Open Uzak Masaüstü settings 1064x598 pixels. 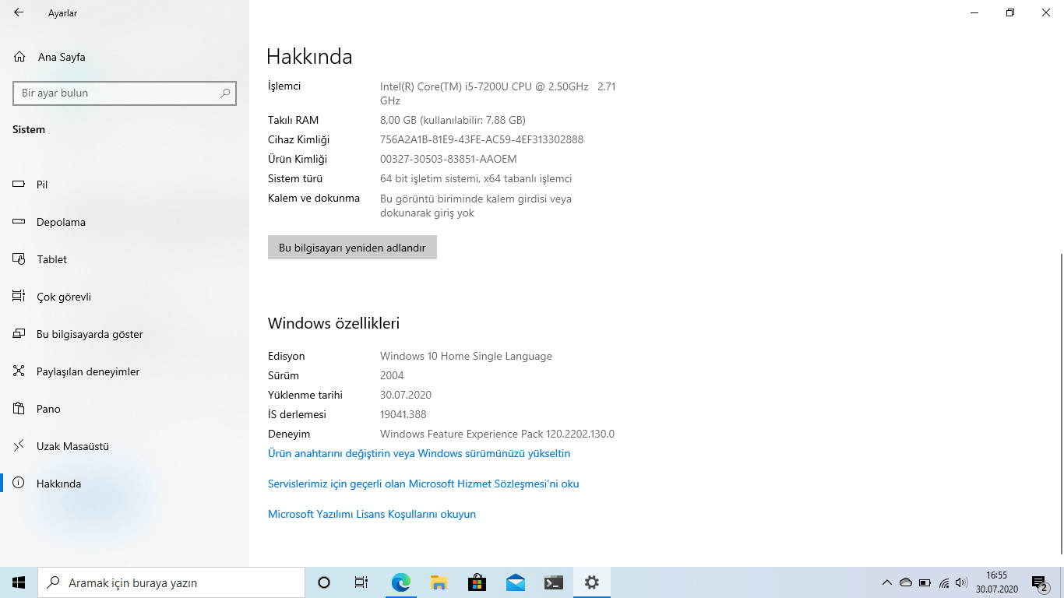[125, 446]
